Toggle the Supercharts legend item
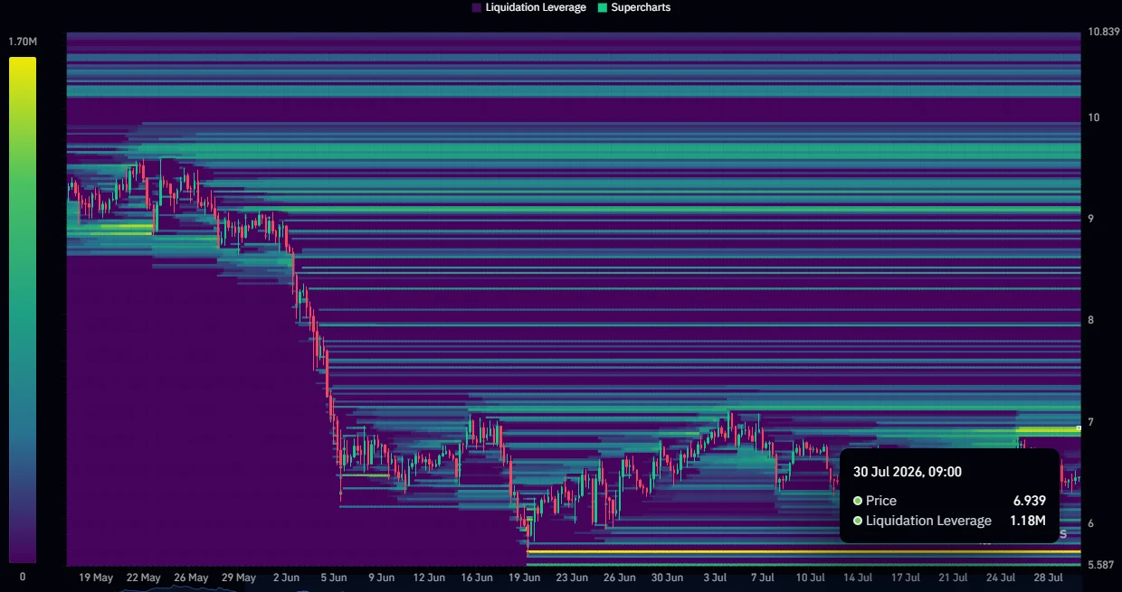 click(x=634, y=7)
